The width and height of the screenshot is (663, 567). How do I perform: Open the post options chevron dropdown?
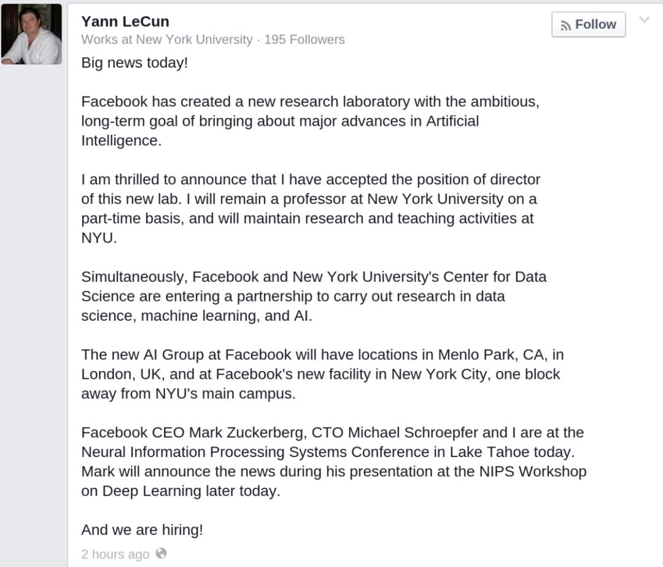pos(644,20)
